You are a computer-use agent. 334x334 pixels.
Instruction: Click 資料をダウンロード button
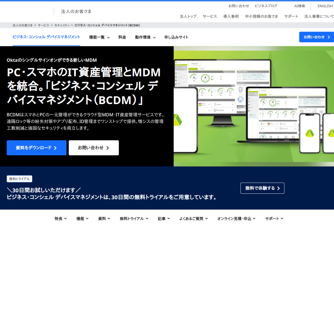pos(37,148)
